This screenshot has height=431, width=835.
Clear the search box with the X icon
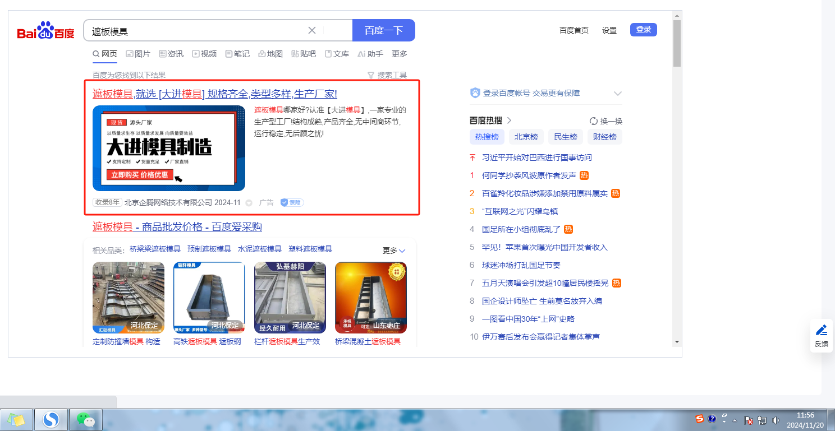click(x=312, y=30)
